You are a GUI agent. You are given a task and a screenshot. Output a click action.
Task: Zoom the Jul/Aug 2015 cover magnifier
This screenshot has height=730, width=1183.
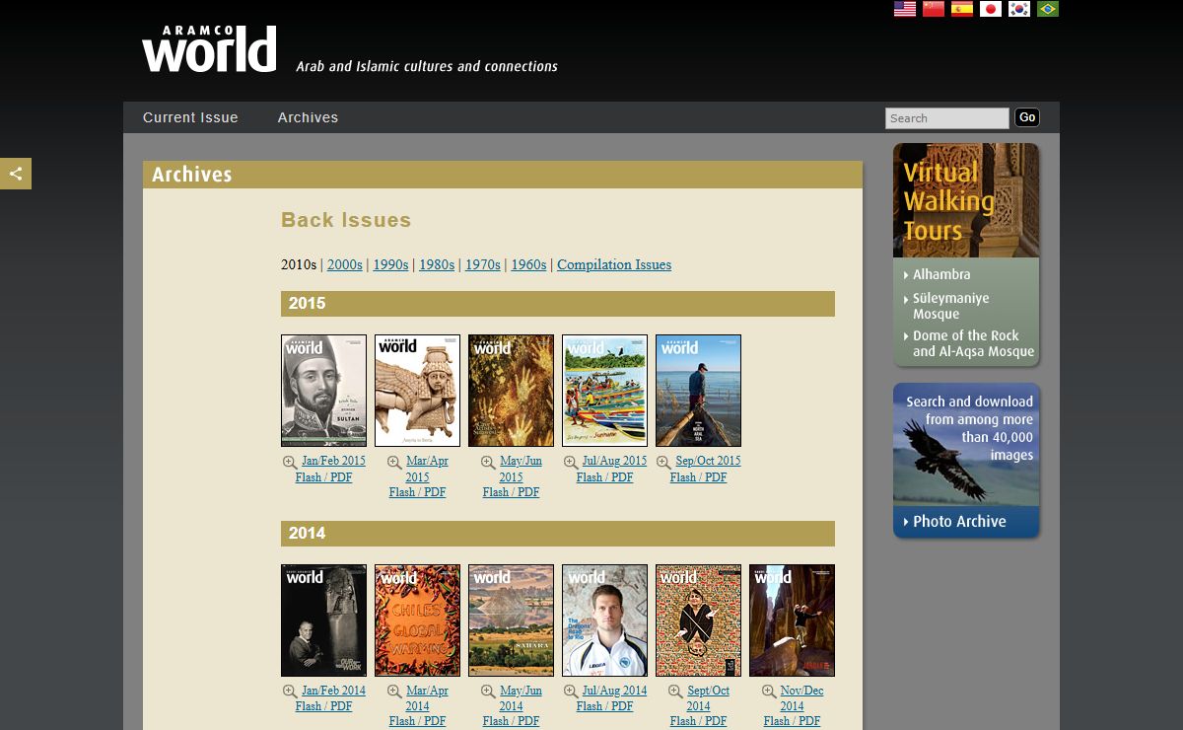[x=570, y=462]
